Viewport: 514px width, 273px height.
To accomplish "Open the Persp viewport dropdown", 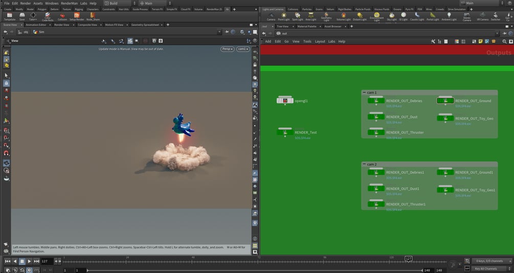I will (227, 49).
